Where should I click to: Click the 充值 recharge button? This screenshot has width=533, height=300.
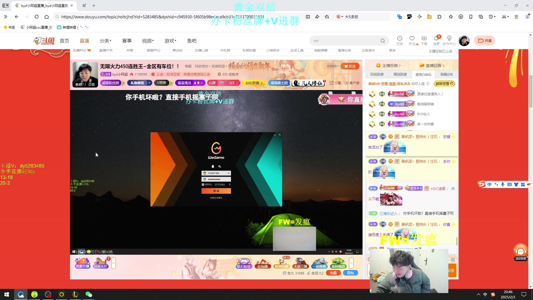[333, 273]
